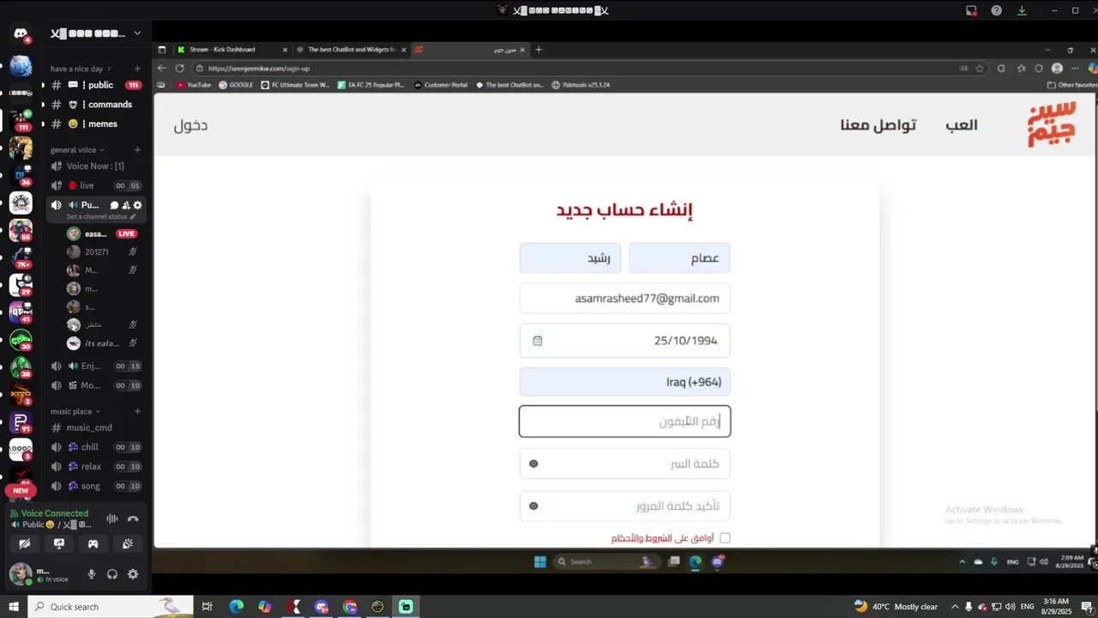
Task: Invite people icon on the Pu... voice channel
Action: 125,205
